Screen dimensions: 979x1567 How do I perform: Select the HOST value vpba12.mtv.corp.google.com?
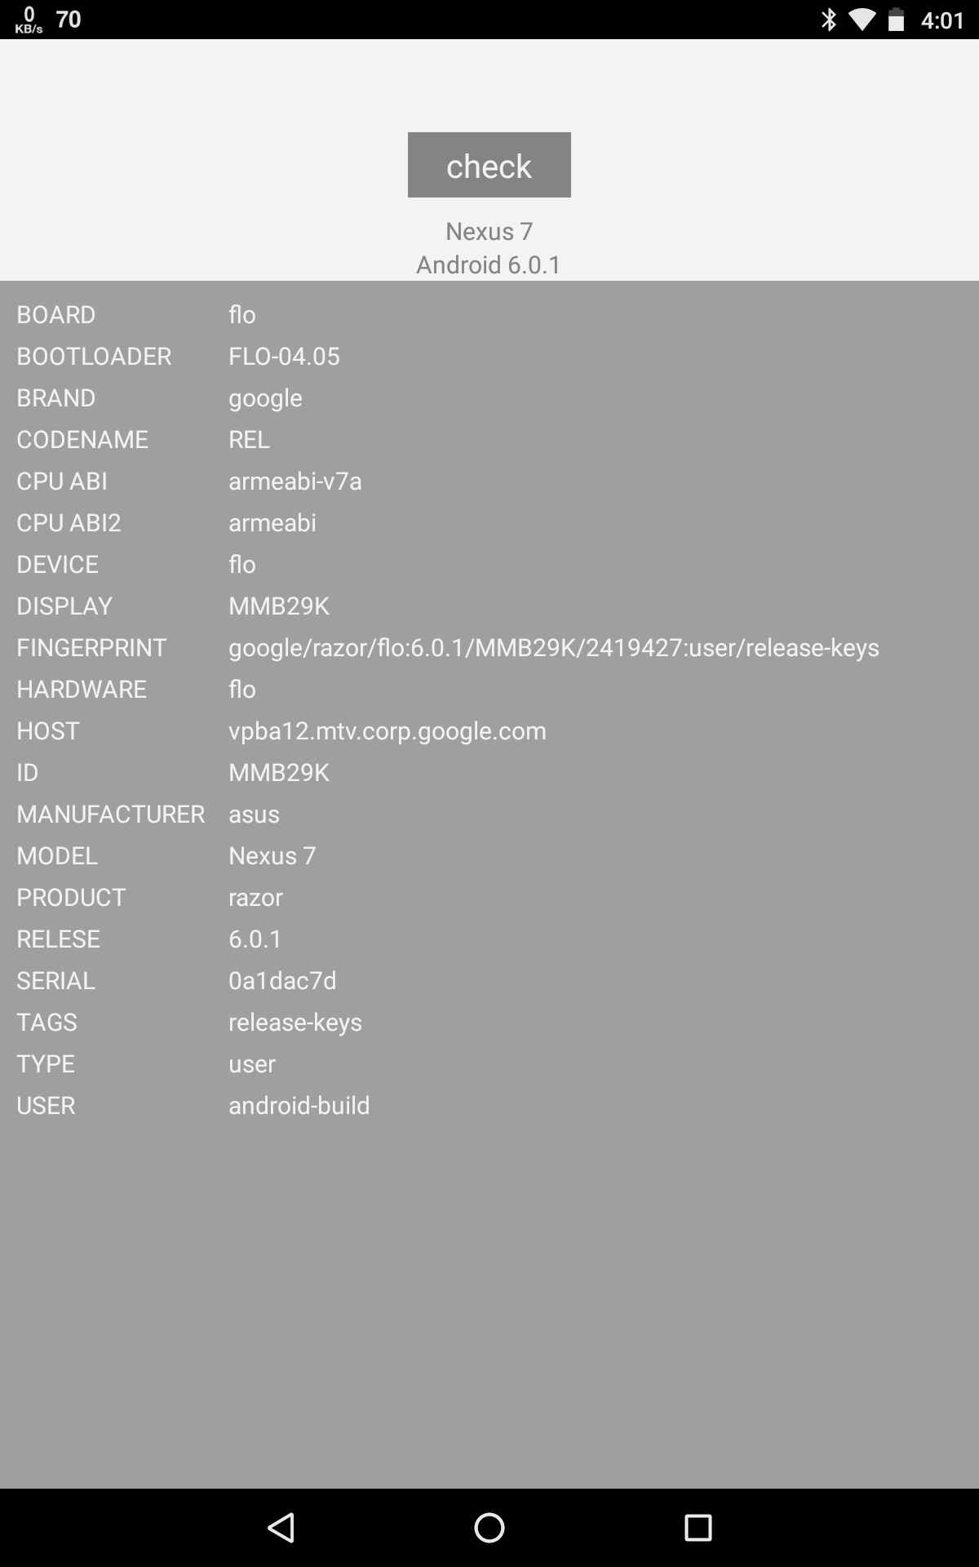[x=388, y=730]
